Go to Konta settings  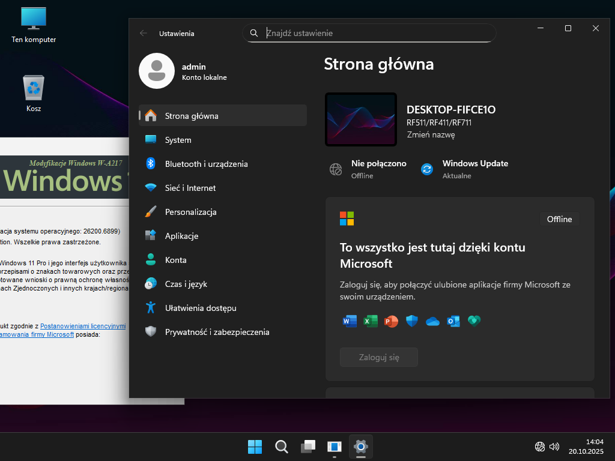(x=175, y=260)
